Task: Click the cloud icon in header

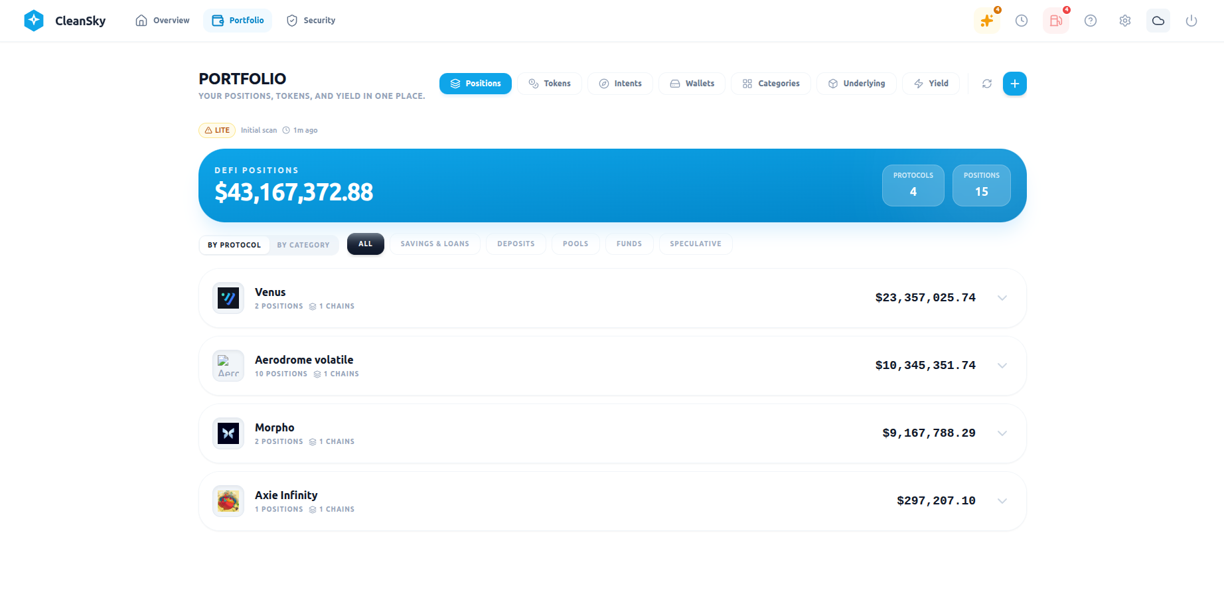Action: [x=1158, y=21]
